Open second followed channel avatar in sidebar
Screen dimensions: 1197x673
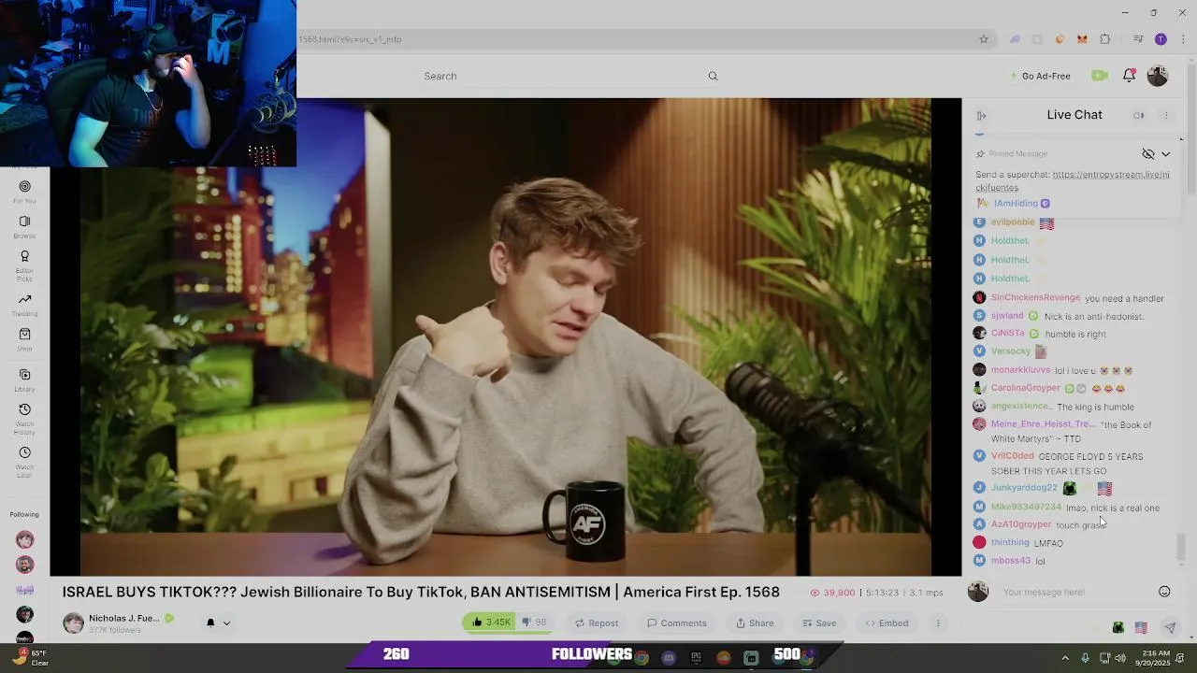pyautogui.click(x=25, y=565)
